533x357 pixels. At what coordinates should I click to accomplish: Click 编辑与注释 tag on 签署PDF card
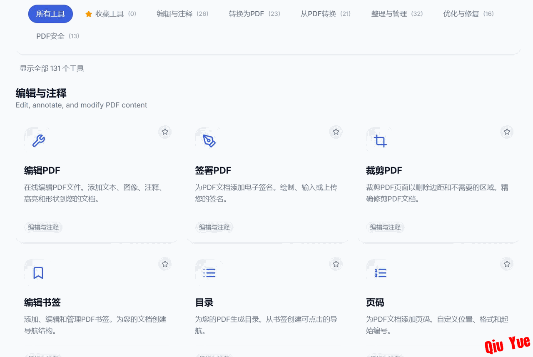pyautogui.click(x=214, y=227)
